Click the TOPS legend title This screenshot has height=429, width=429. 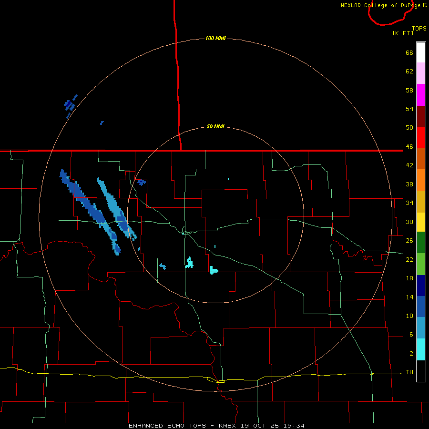pos(419,28)
